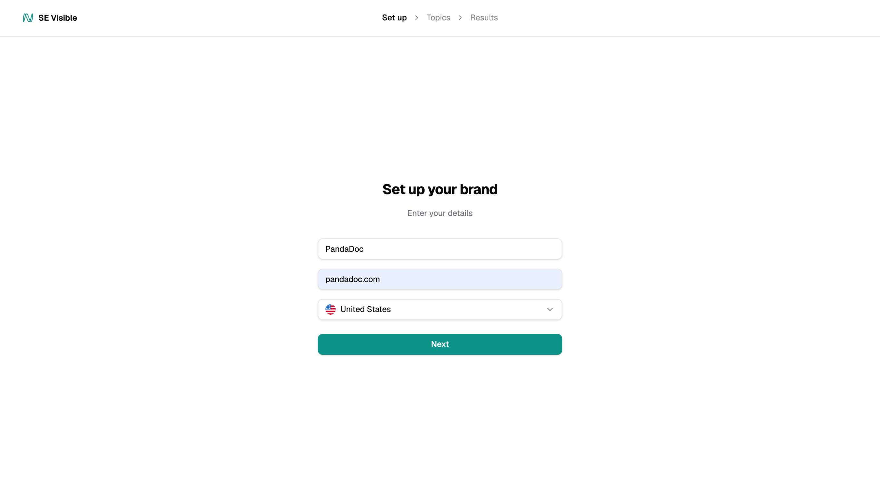Click the "Set up your brand" heading
This screenshot has height=494, width=880.
click(440, 189)
